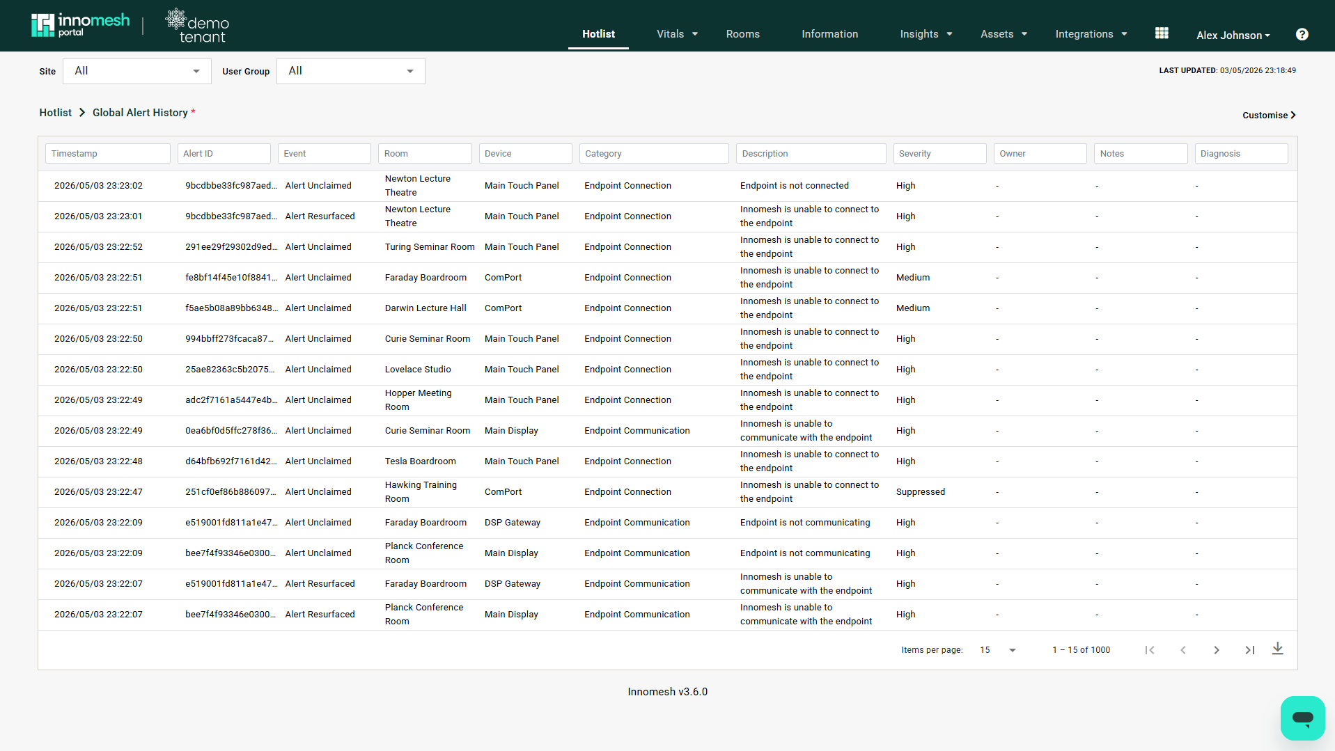Expand the Integrations menu
Image resolution: width=1335 pixels, height=751 pixels.
(x=1091, y=34)
